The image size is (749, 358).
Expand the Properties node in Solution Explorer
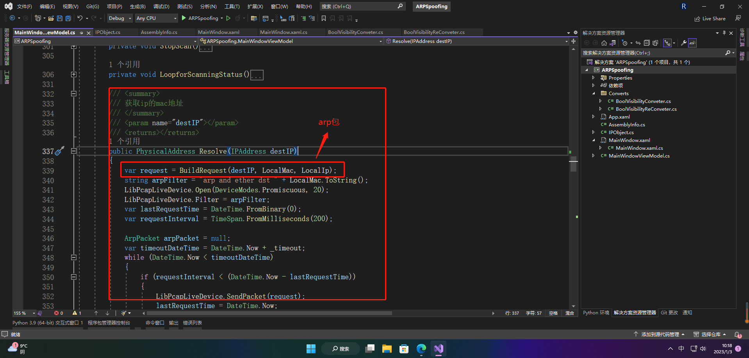click(x=594, y=78)
